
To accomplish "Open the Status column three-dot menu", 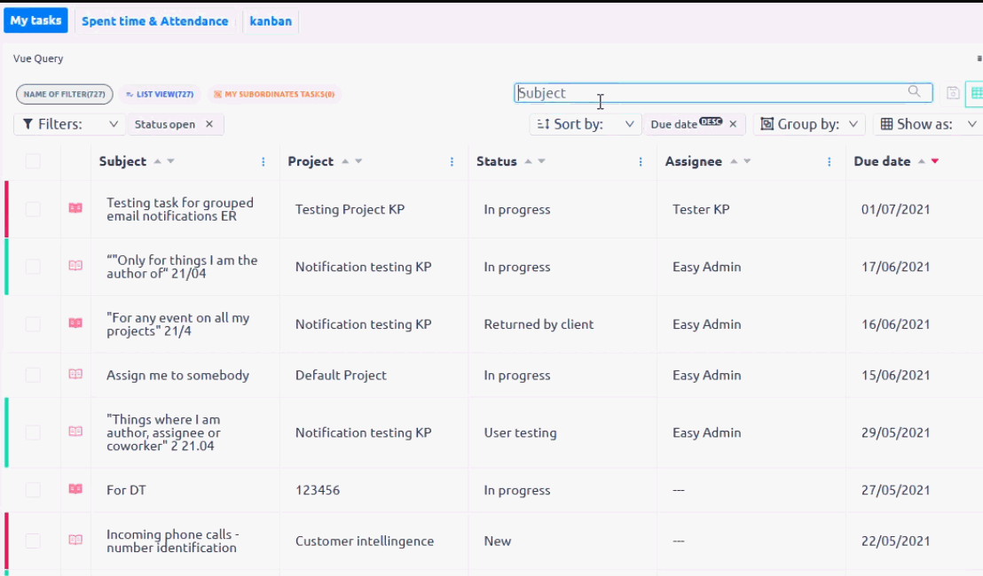I will coord(641,162).
